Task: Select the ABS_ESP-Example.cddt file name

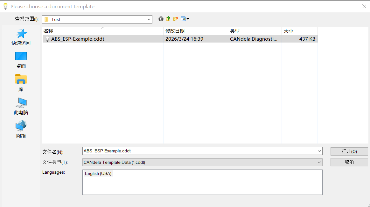Action: 78,39
